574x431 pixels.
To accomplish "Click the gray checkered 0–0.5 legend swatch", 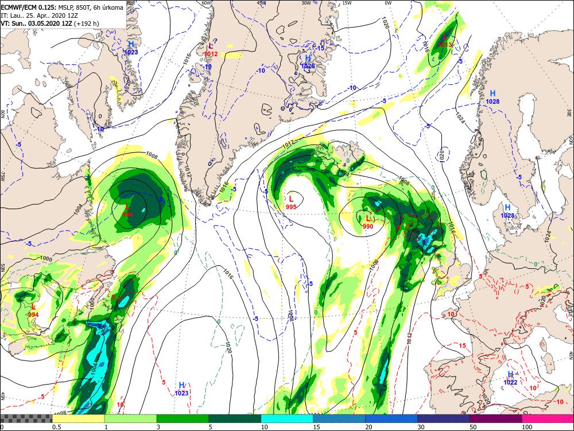I will [26, 418].
